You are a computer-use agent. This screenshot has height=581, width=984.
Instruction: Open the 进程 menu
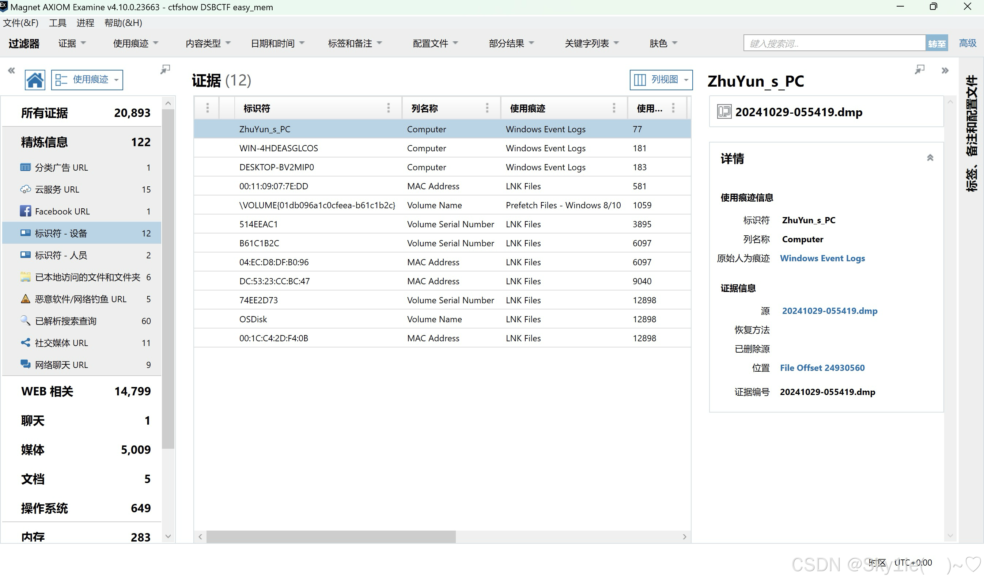point(85,23)
